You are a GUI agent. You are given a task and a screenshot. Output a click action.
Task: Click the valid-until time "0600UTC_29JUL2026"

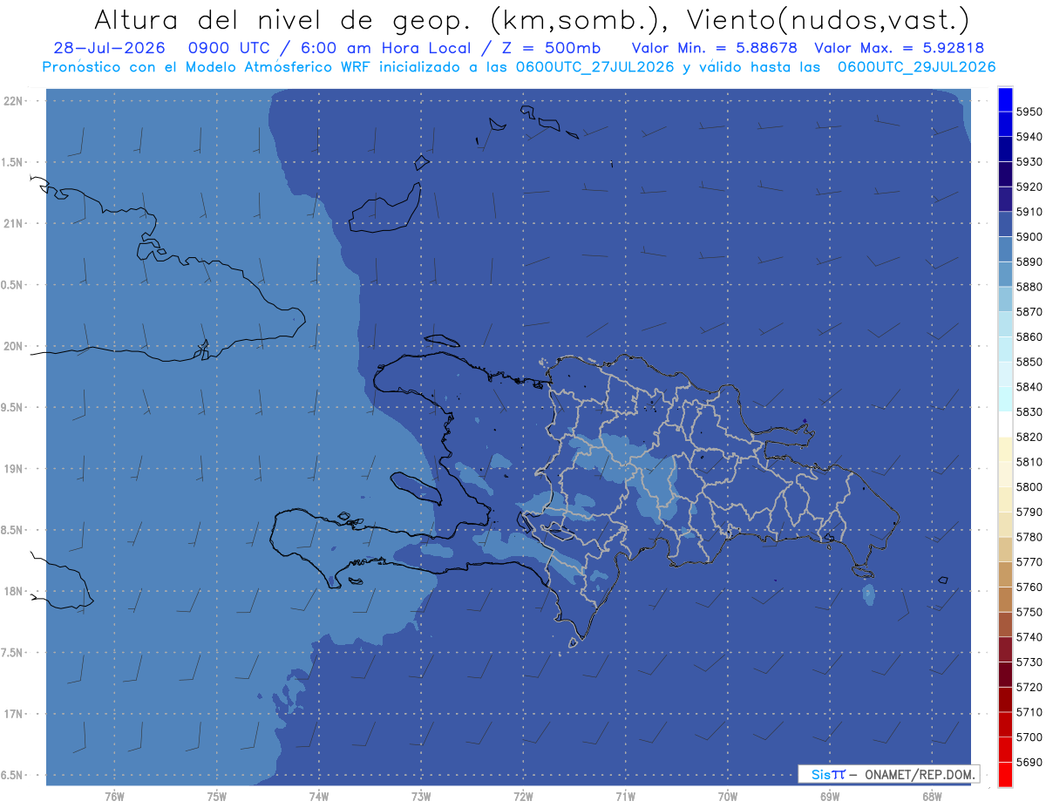pyautogui.click(x=916, y=67)
